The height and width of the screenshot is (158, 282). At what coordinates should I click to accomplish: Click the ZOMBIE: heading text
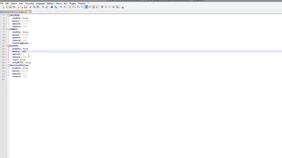14,29
